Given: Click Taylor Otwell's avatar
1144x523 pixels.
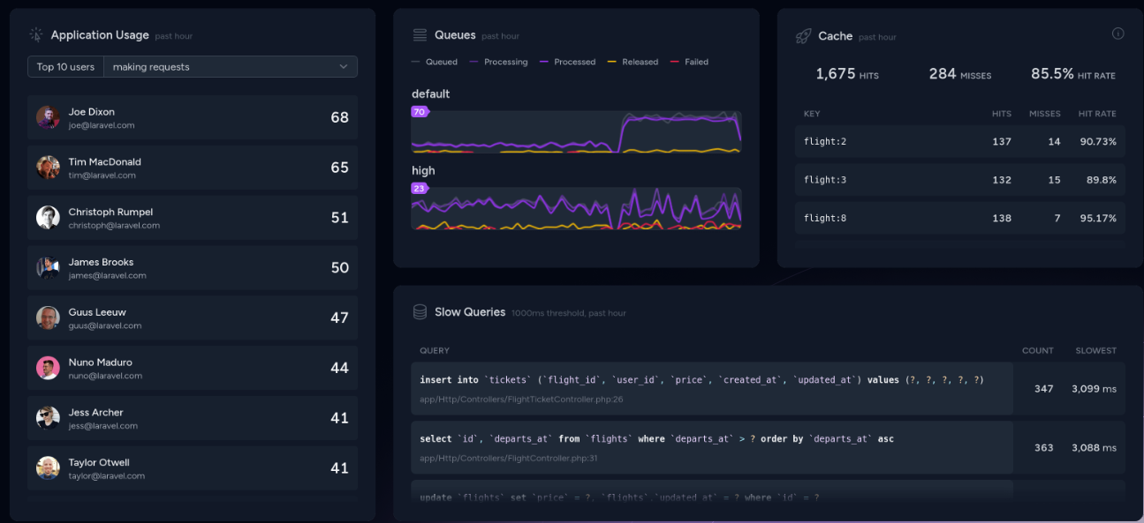Looking at the screenshot, I should click(48, 468).
